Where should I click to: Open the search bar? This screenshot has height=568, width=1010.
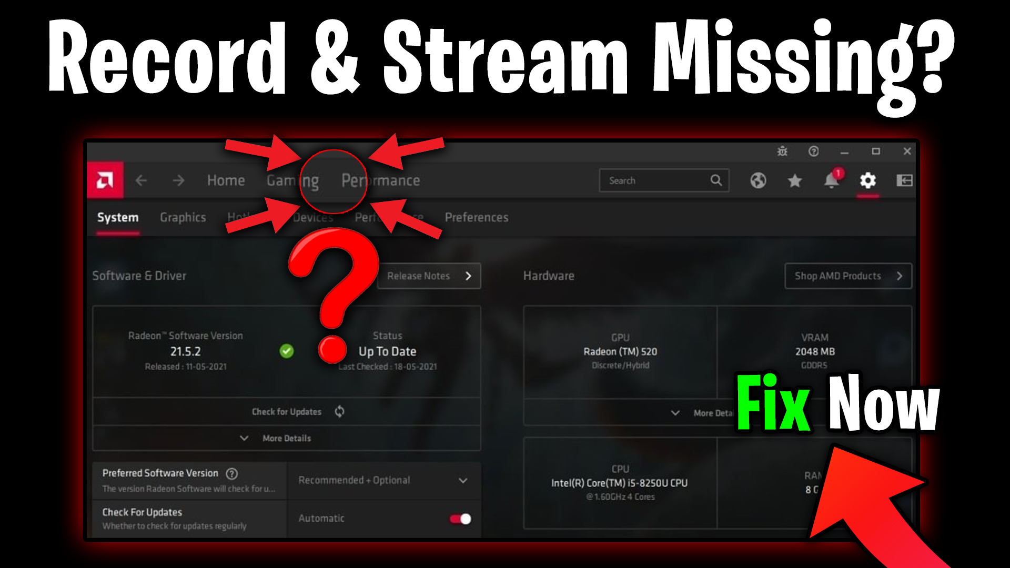tap(661, 180)
